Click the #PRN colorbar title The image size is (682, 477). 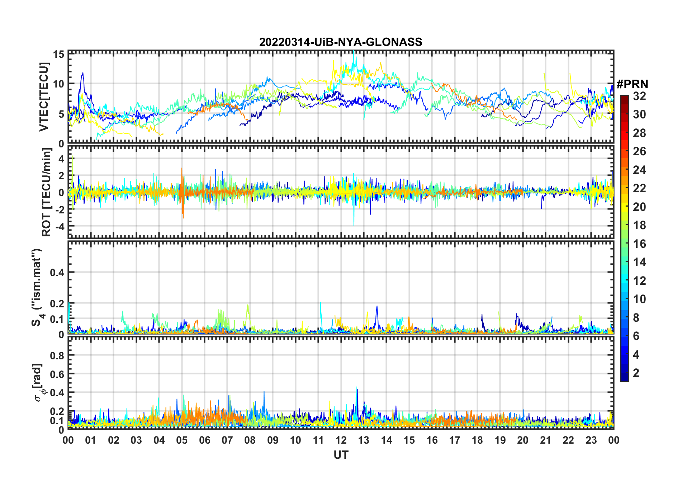(632, 84)
